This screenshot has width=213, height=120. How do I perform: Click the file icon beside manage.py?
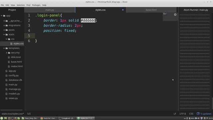(x=6, y=89)
